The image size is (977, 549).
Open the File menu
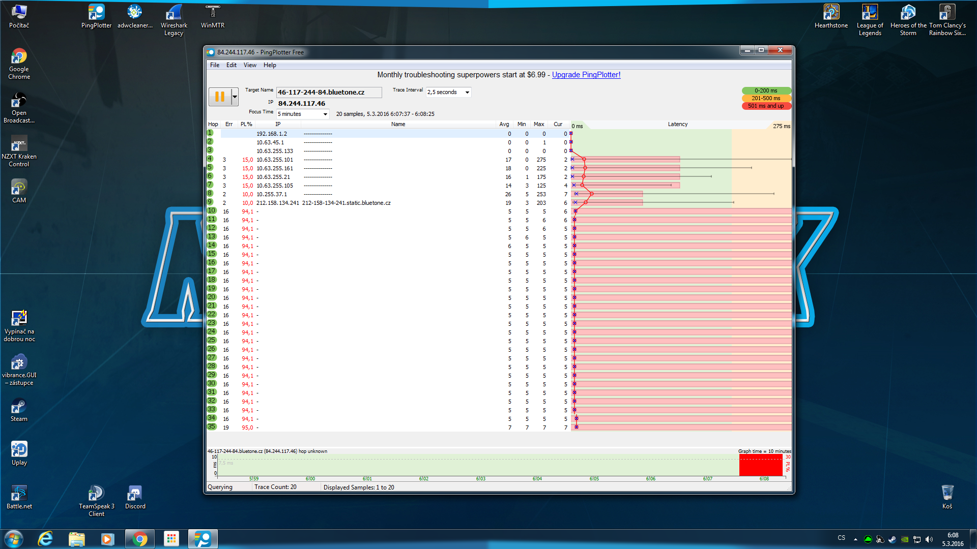[215, 65]
